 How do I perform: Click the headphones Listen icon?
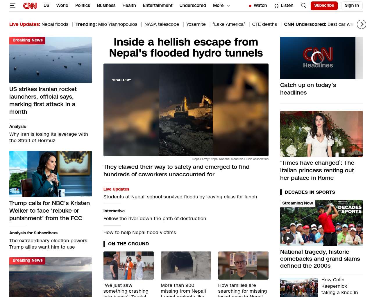click(x=276, y=6)
